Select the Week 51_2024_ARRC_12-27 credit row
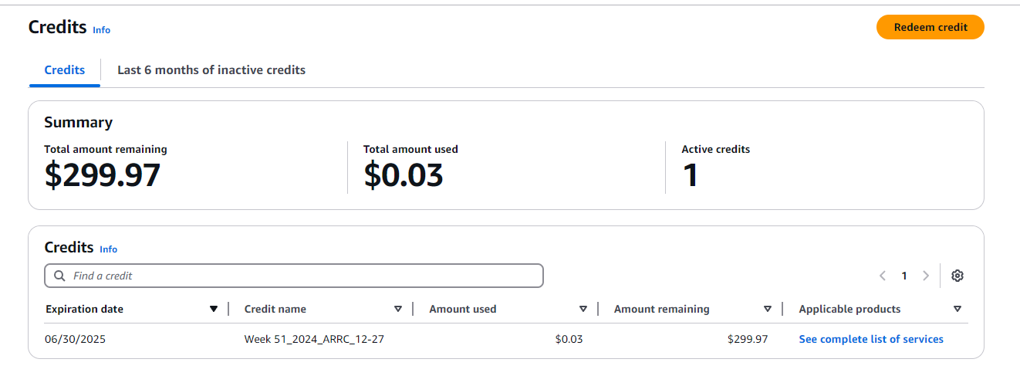 (x=506, y=339)
